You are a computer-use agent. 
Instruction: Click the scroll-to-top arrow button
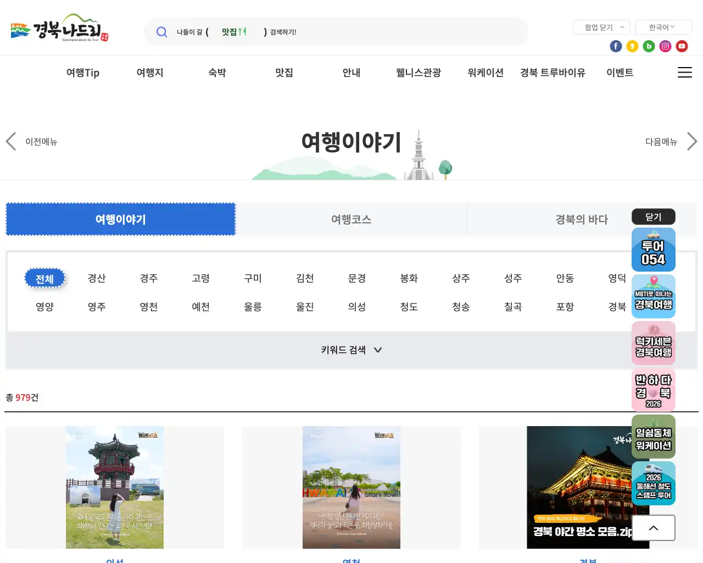654,528
